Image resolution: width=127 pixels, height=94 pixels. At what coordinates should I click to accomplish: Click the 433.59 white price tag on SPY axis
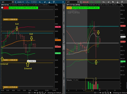coord(123,37)
